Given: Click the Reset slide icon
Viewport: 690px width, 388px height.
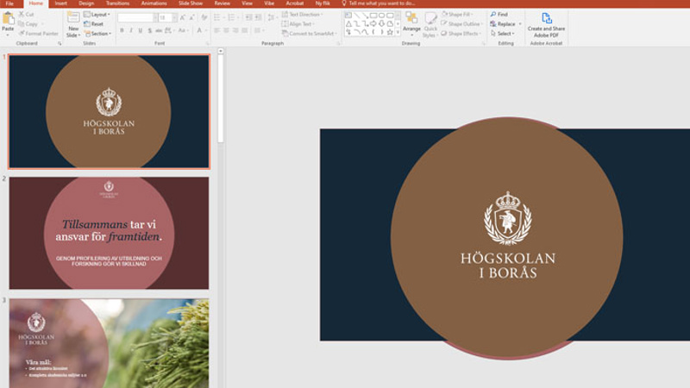Looking at the screenshot, I should 94,24.
